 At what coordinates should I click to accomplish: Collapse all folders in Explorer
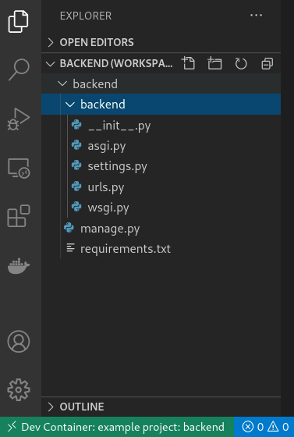[x=267, y=63]
